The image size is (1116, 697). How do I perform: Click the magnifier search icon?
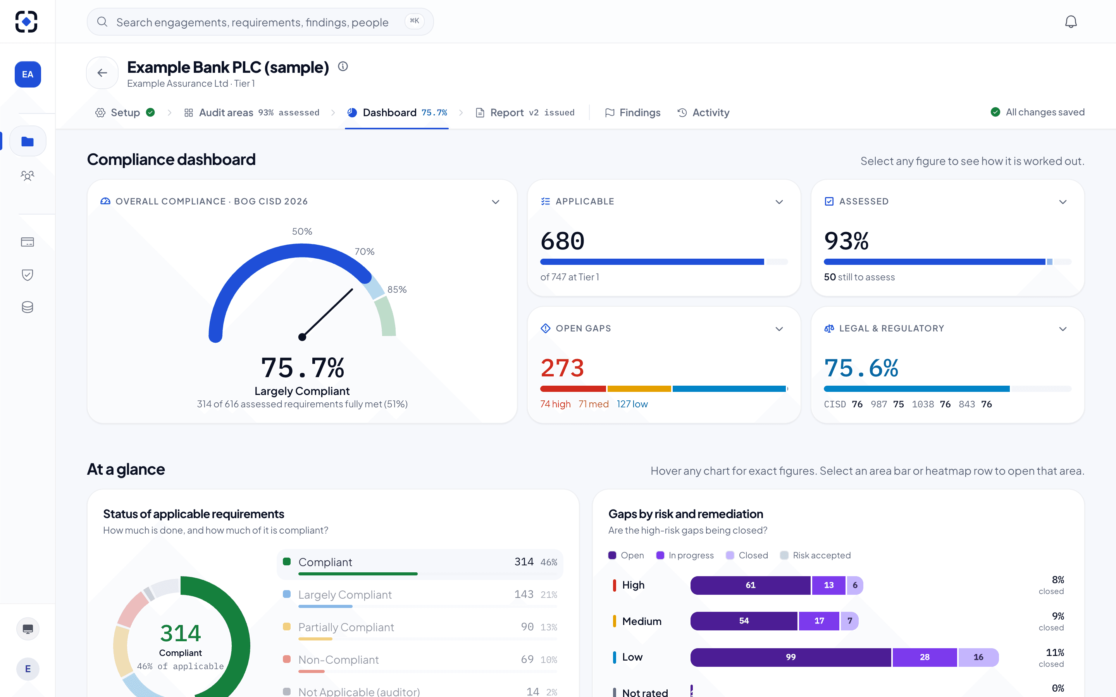tap(102, 22)
